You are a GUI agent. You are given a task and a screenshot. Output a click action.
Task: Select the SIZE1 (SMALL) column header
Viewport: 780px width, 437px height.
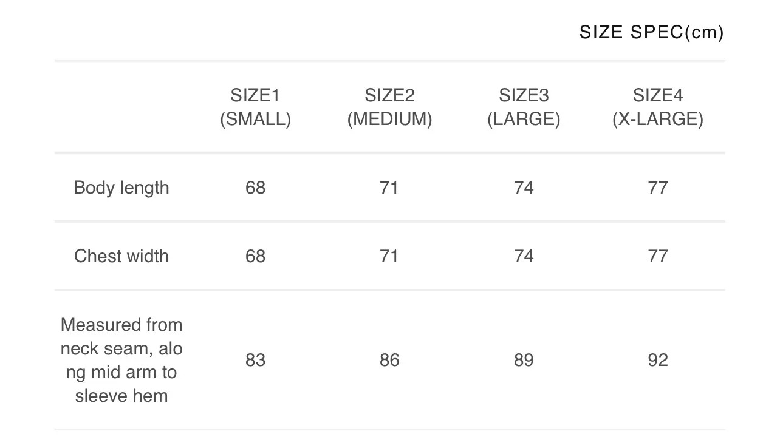[x=255, y=107]
